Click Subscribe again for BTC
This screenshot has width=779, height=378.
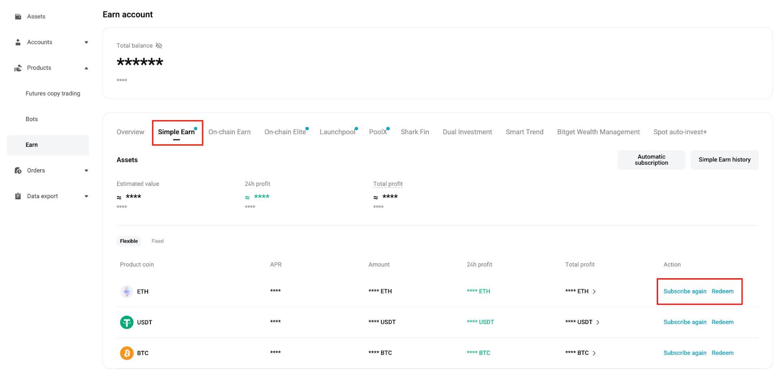click(x=685, y=353)
